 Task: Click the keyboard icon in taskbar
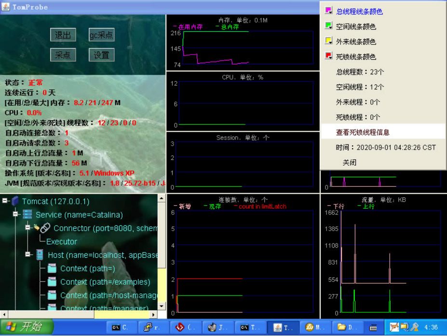click(373, 328)
